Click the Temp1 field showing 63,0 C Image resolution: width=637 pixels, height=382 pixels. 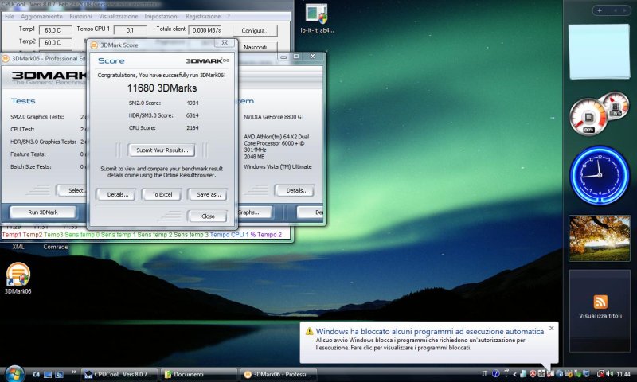[55, 30]
